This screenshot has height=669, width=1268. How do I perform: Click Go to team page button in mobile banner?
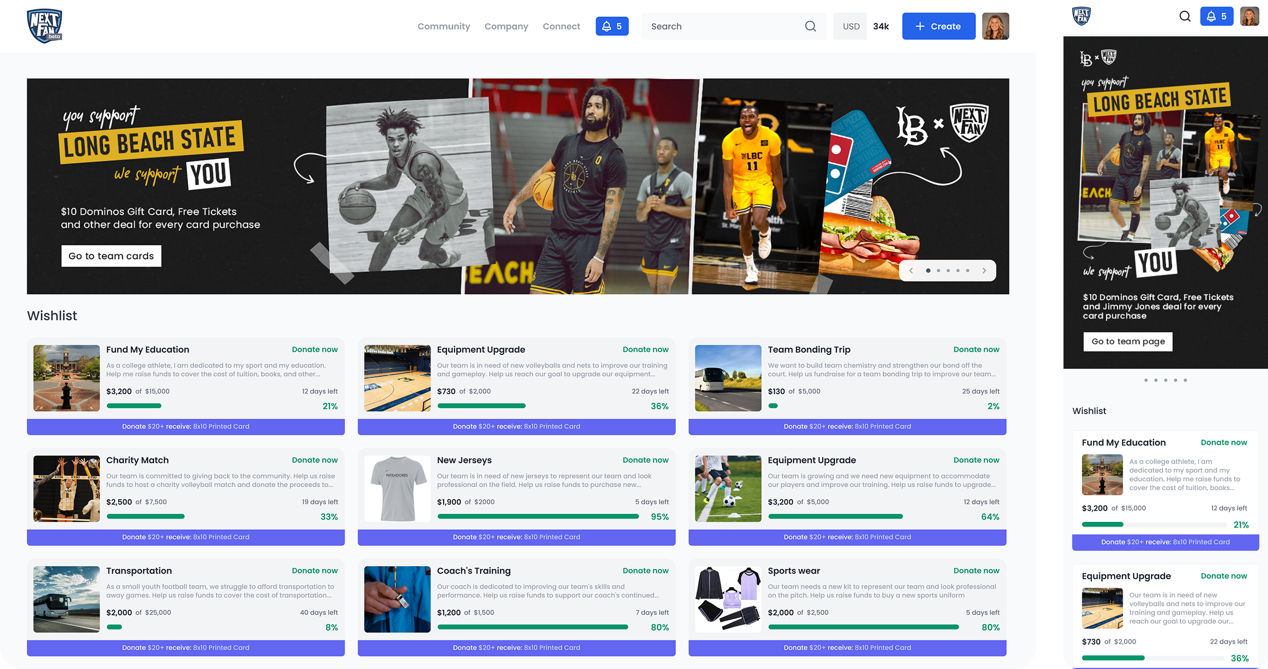point(1128,341)
